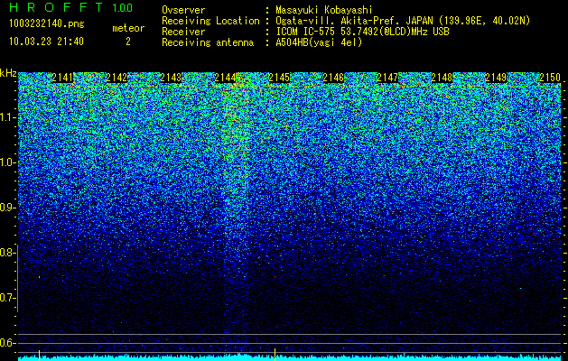Click the meteor count label
This screenshot has width=568, height=361.
pyautogui.click(x=128, y=28)
